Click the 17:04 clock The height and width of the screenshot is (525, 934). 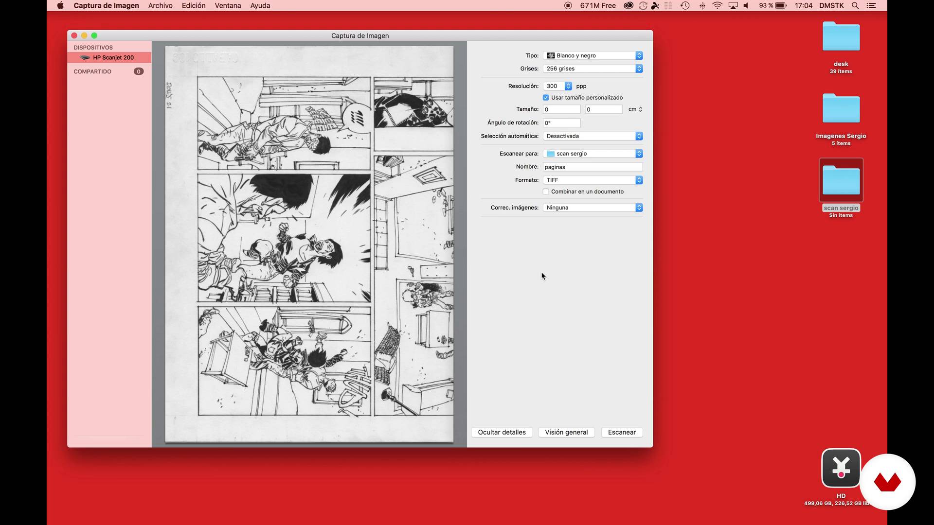(x=803, y=5)
